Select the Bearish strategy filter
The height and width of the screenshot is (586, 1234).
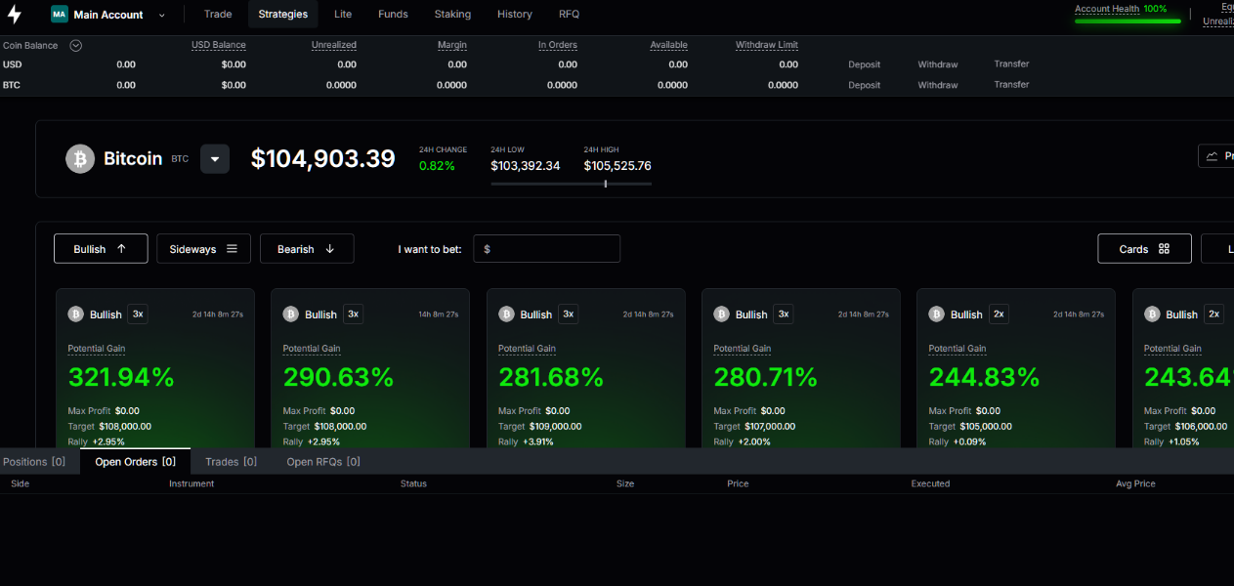(306, 249)
